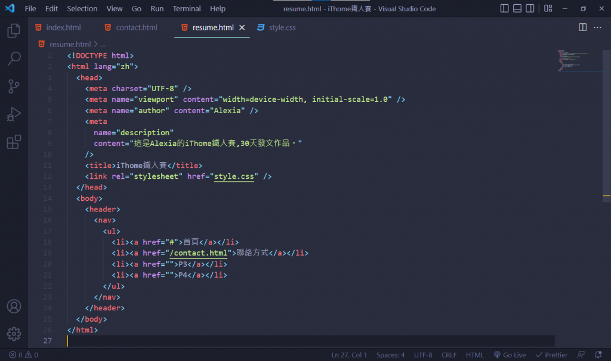Open the notifications bell in status bar
Image resolution: width=611 pixels, height=361 pixels.
click(598, 355)
